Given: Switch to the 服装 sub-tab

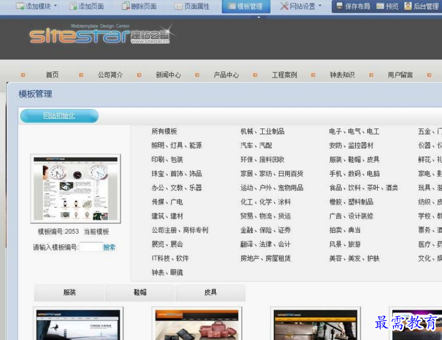Looking at the screenshot, I should (x=69, y=292).
